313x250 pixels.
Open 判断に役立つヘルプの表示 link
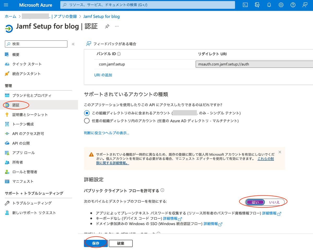[106, 133]
